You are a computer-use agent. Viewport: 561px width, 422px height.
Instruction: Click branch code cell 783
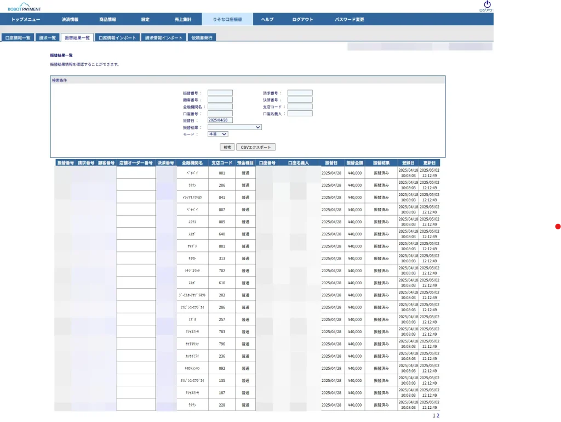click(x=222, y=331)
